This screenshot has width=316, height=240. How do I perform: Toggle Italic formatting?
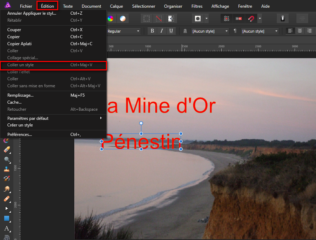click(x=162, y=31)
